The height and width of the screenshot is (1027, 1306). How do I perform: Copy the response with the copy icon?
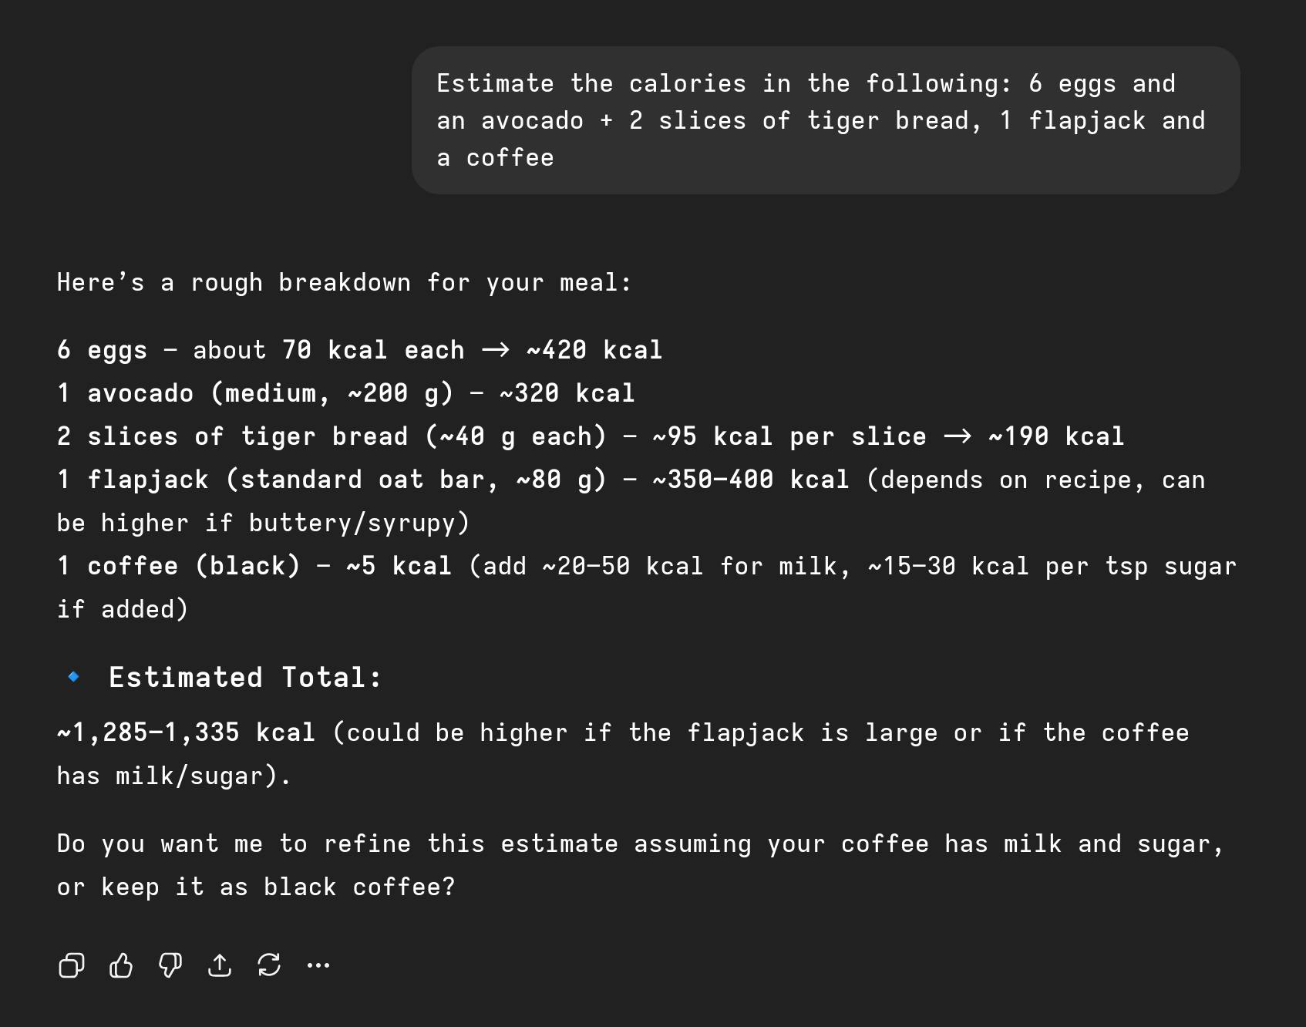tap(72, 965)
